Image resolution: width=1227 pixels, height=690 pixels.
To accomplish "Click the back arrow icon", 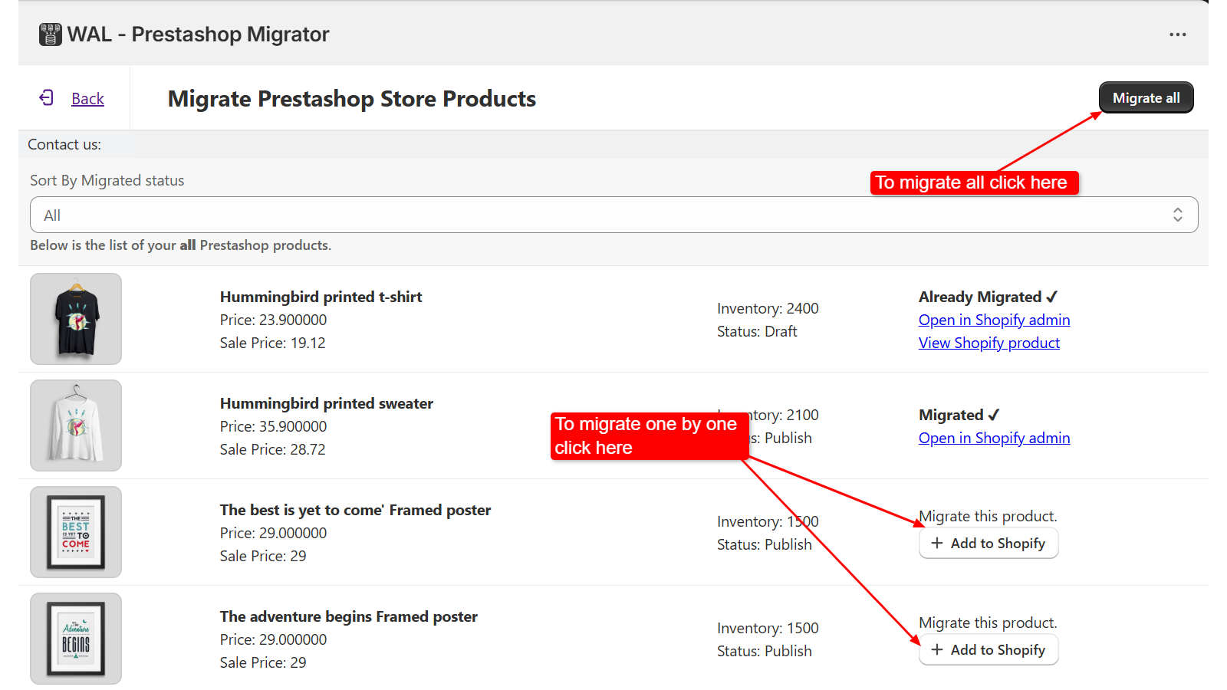I will (x=47, y=97).
